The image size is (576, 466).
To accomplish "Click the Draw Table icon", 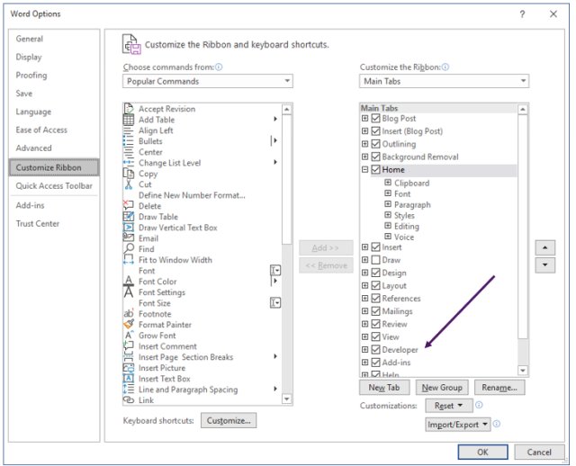I will [x=129, y=217].
